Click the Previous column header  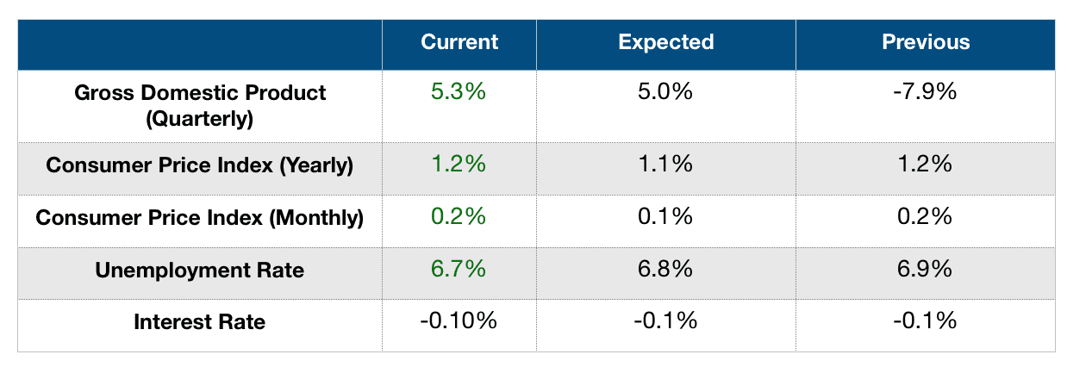[926, 42]
